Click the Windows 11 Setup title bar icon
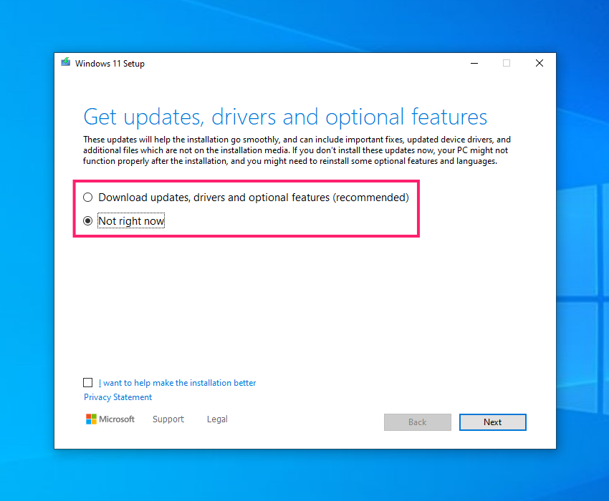Viewport: 609px width, 501px height. tap(66, 62)
